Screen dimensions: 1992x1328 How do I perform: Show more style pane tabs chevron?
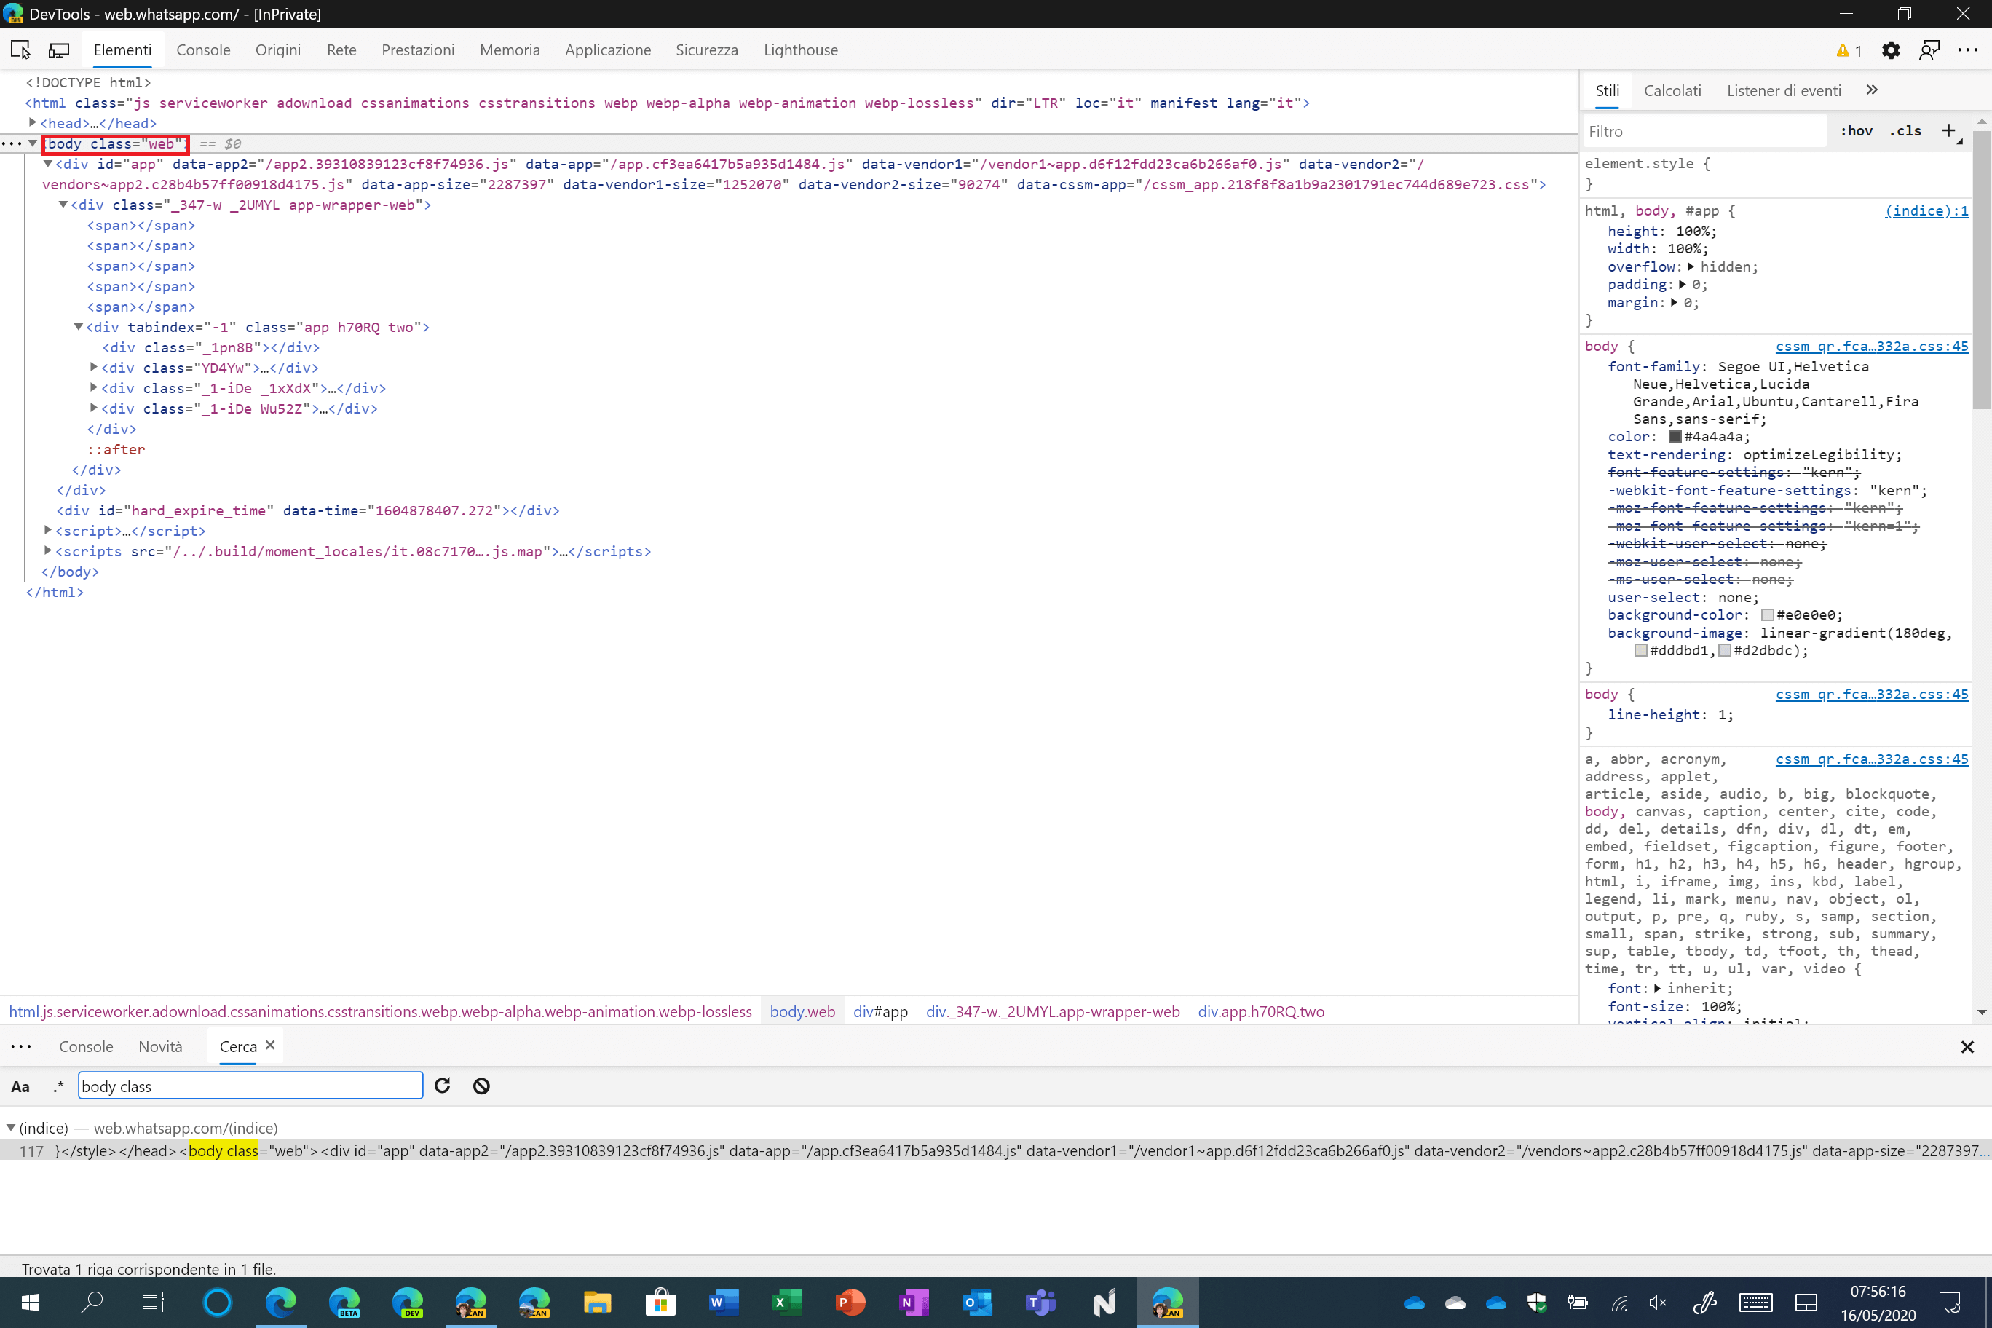pos(1872,90)
